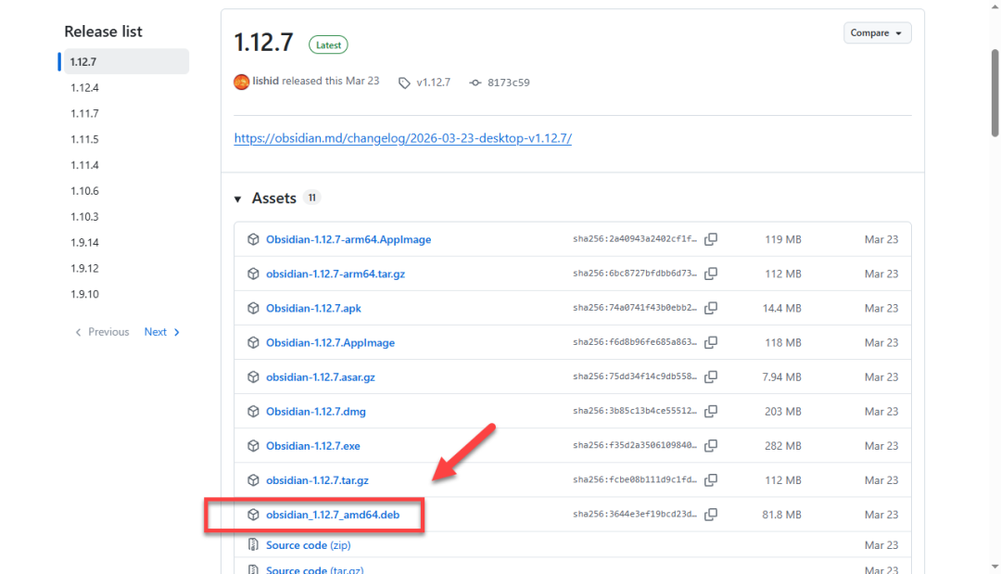This screenshot has width=1001, height=574.
Task: Download obsidian_1.12.7_amd64.deb package
Action: (x=333, y=515)
